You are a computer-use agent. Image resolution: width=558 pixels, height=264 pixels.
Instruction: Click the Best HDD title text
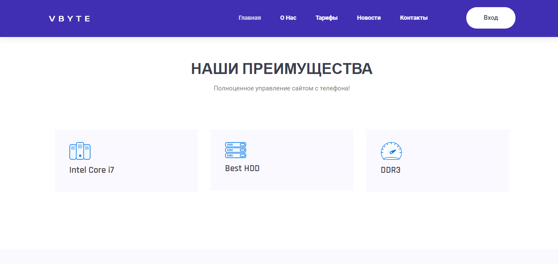coord(242,169)
